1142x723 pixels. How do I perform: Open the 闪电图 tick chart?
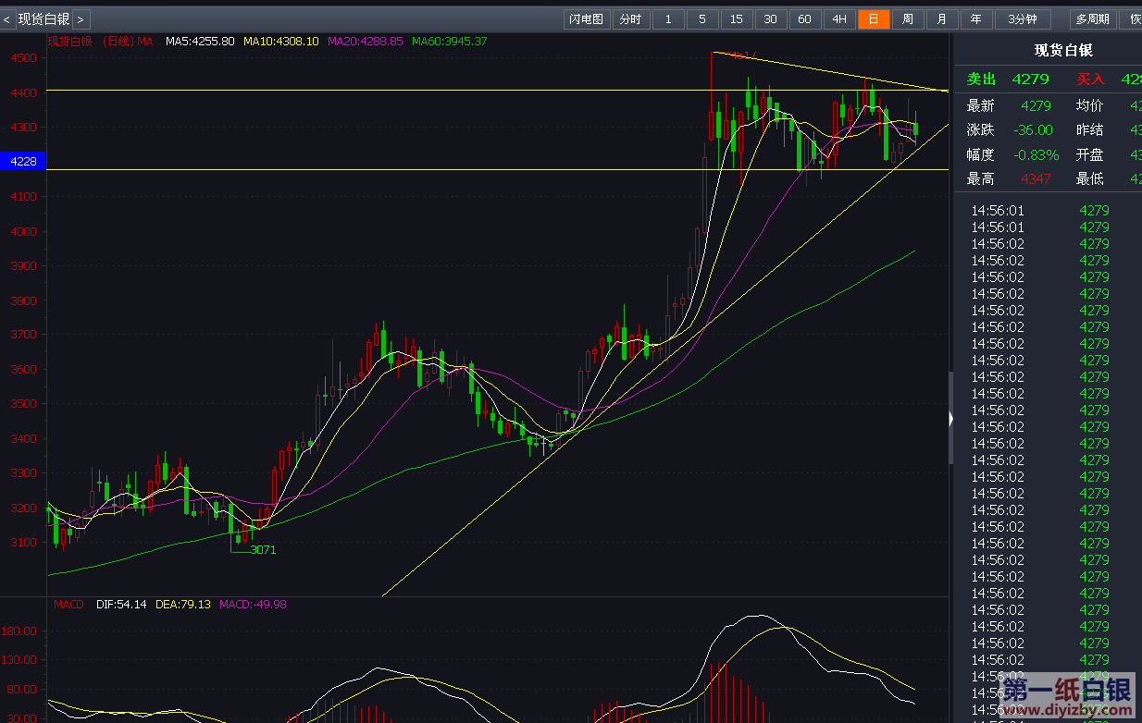tap(587, 19)
